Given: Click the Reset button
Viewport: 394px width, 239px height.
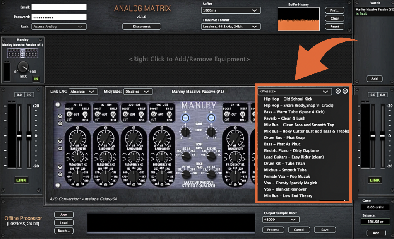Looking at the screenshot, I should (334, 26).
